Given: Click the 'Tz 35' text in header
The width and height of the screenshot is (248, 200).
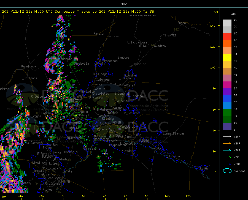Looking at the screenshot, I should 149,12.
